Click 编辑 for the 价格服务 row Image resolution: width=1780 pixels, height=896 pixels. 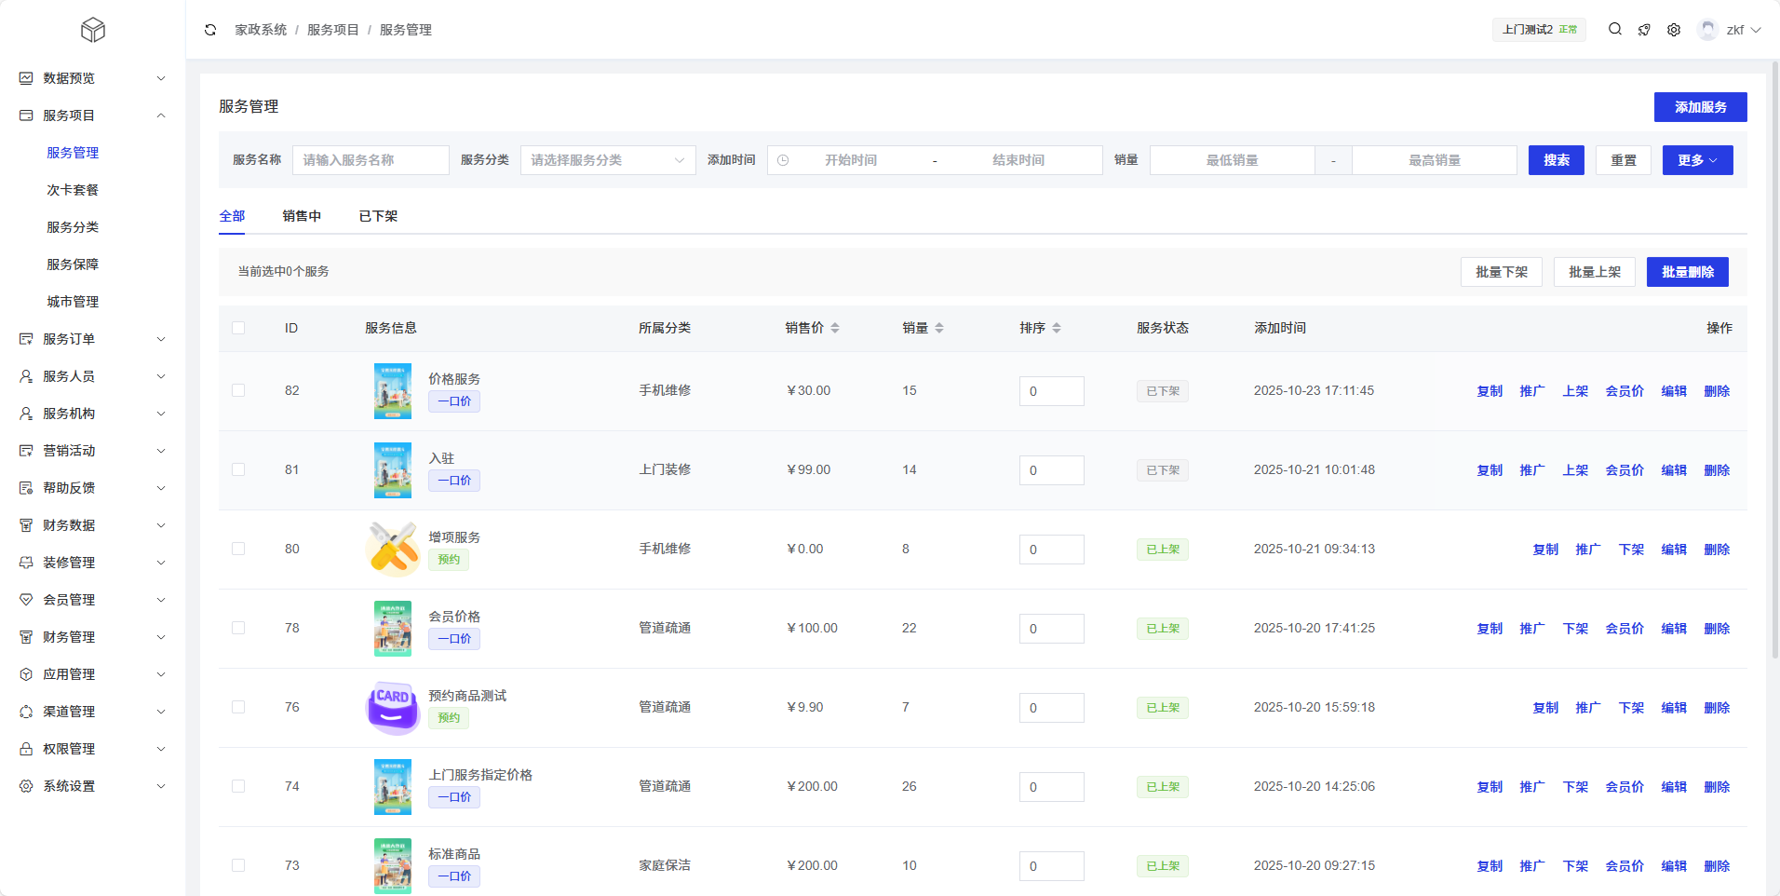(1674, 391)
